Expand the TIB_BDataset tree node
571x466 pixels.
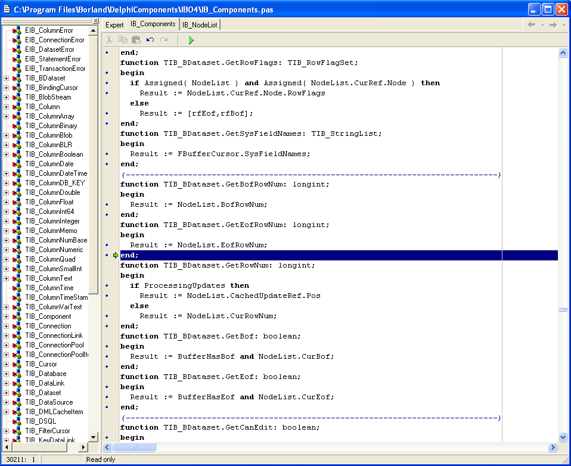pos(6,78)
